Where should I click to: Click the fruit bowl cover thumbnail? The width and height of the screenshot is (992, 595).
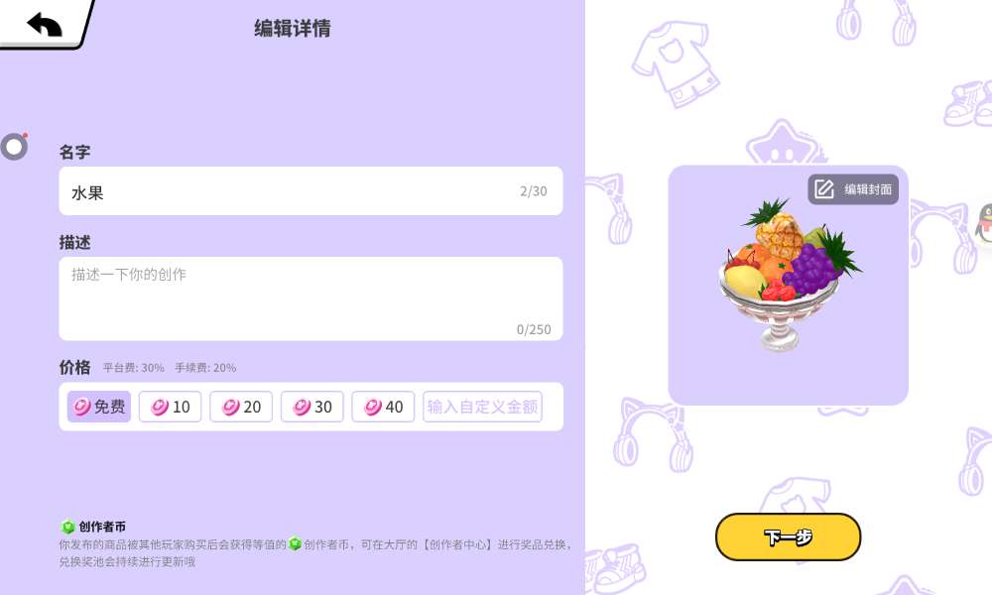[x=789, y=275]
